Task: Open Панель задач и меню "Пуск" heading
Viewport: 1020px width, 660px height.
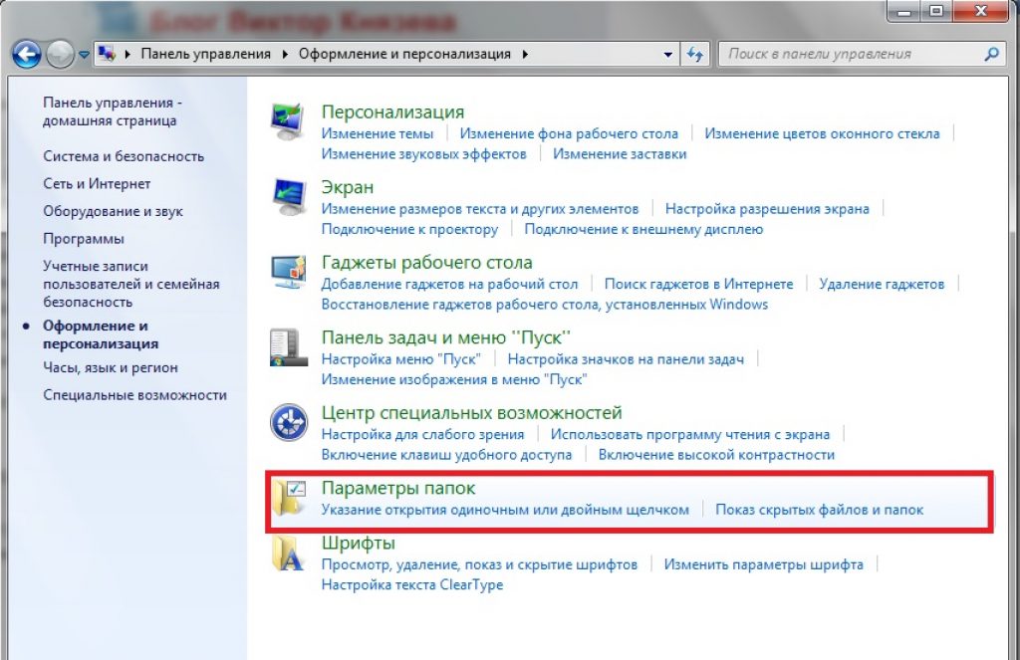Action: 446,337
